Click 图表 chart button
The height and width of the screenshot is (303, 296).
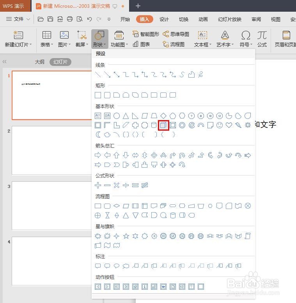point(142,44)
